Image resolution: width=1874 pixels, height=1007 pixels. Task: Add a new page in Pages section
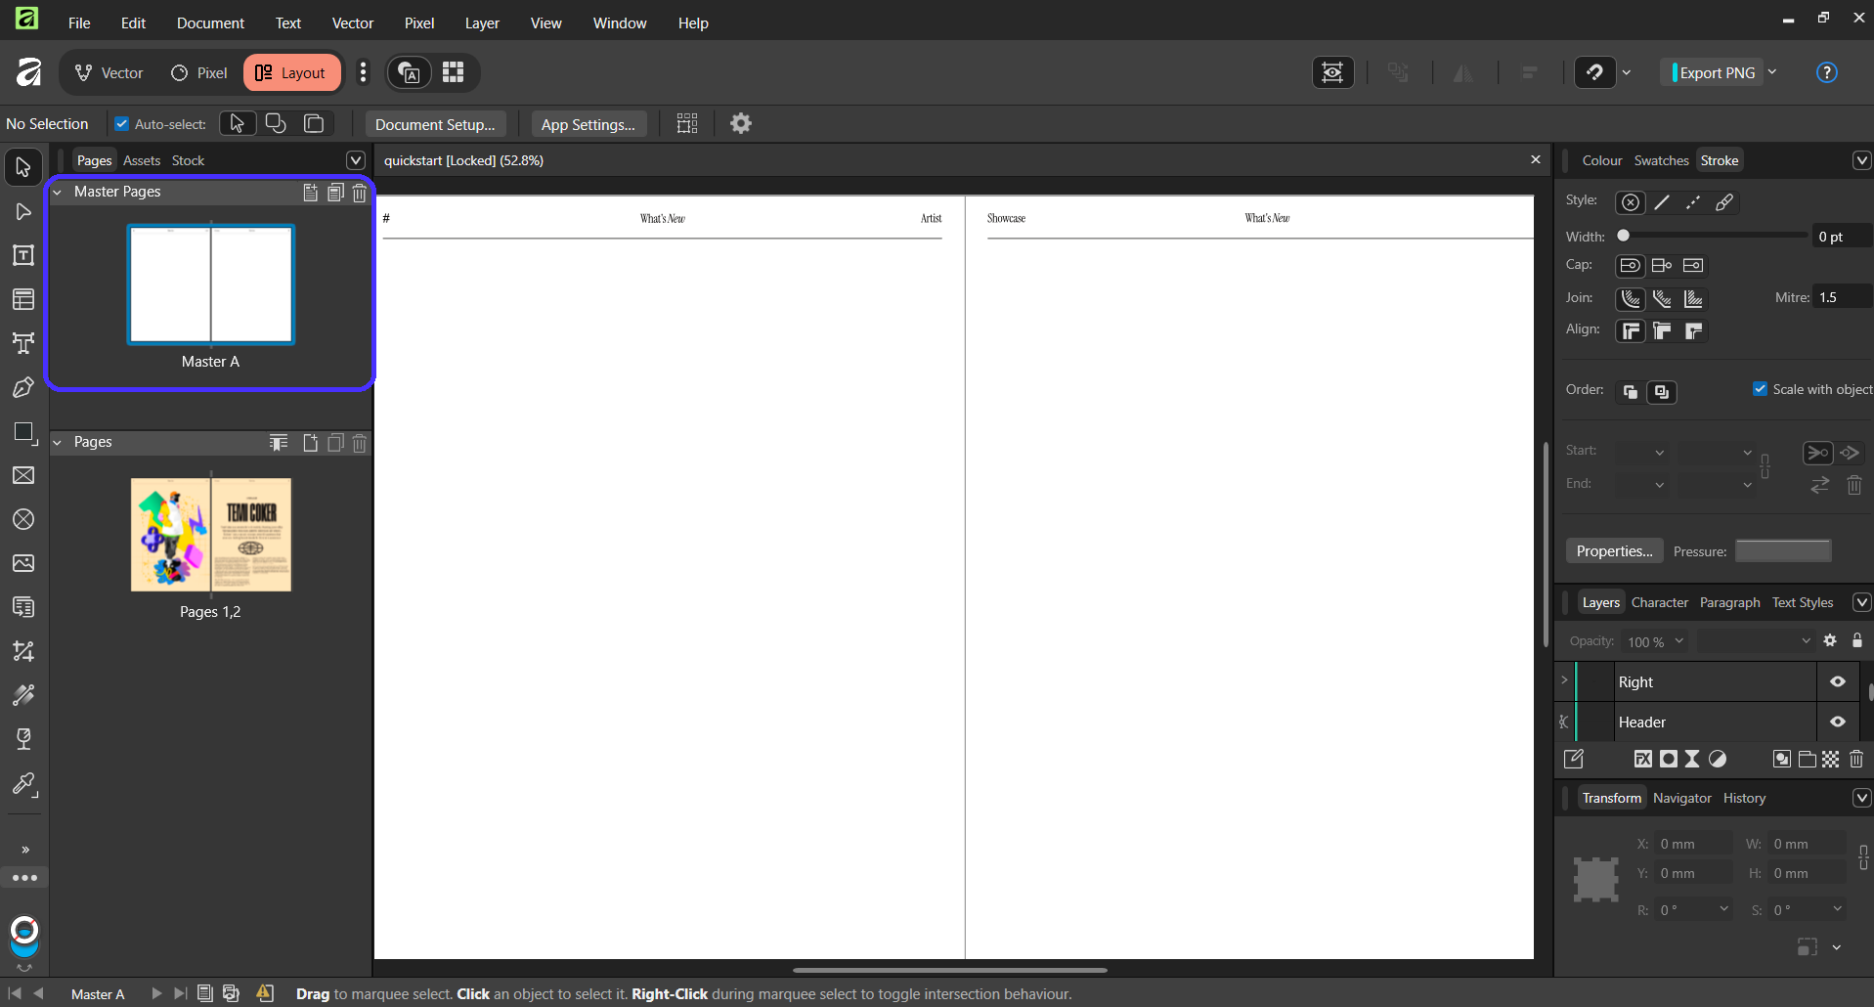point(310,443)
